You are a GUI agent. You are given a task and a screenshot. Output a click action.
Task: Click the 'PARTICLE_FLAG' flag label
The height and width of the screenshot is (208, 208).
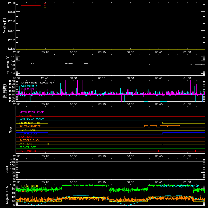pos(29,140)
